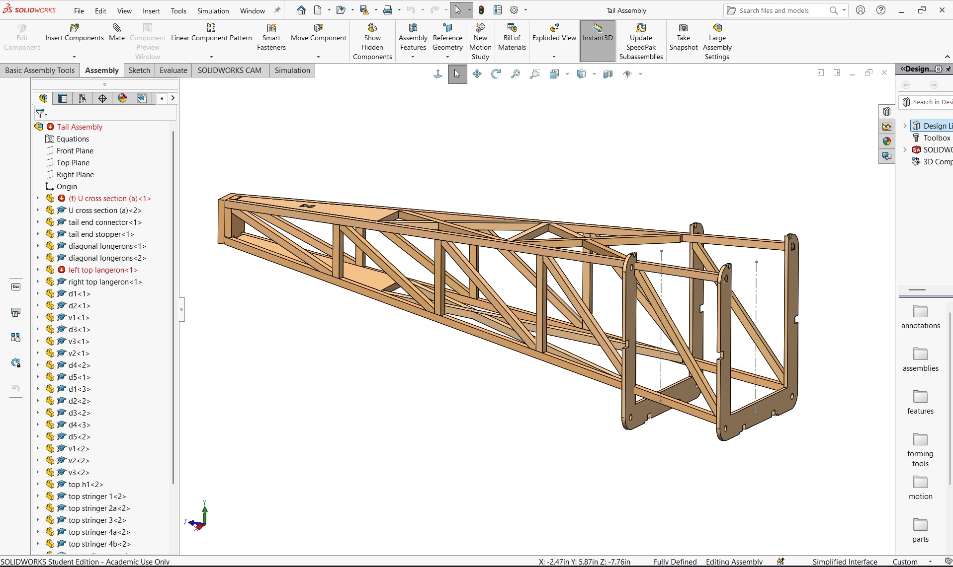The width and height of the screenshot is (953, 567).
Task: Select the Front Plane item
Action: [x=75, y=151]
